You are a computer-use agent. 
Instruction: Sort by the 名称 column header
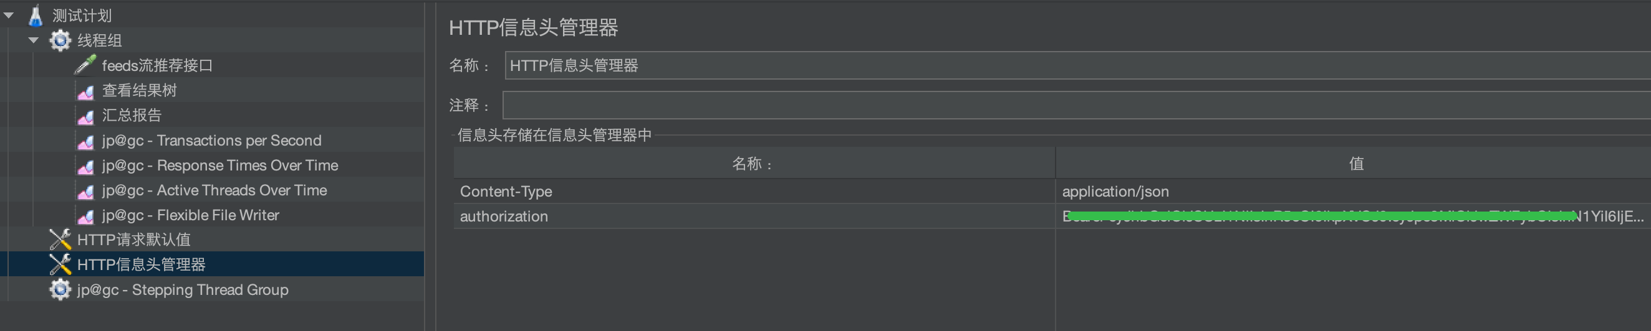point(753,164)
